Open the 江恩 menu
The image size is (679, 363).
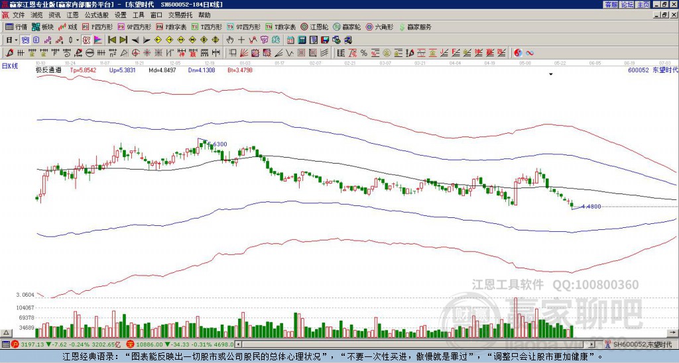pyautogui.click(x=72, y=15)
